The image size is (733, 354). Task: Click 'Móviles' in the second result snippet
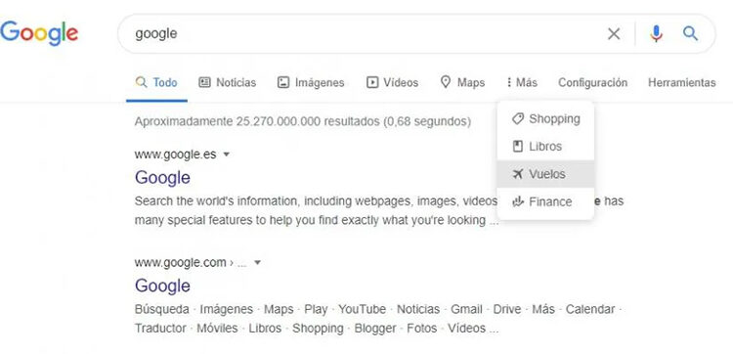[x=217, y=329]
